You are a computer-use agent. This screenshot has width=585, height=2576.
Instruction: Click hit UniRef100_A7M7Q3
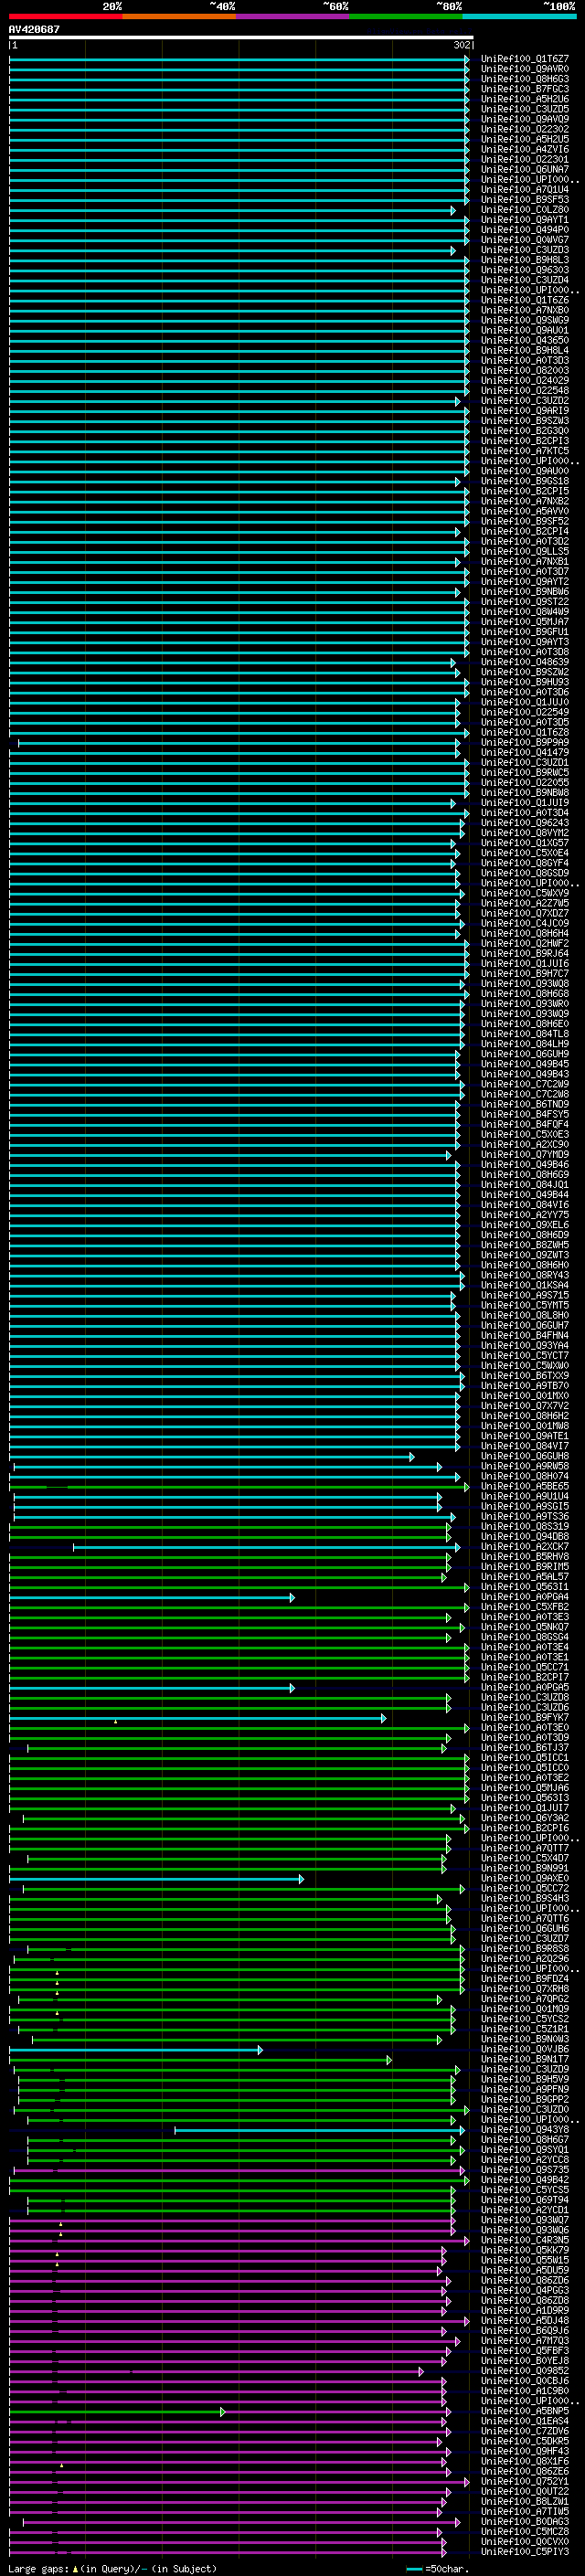(525, 2341)
